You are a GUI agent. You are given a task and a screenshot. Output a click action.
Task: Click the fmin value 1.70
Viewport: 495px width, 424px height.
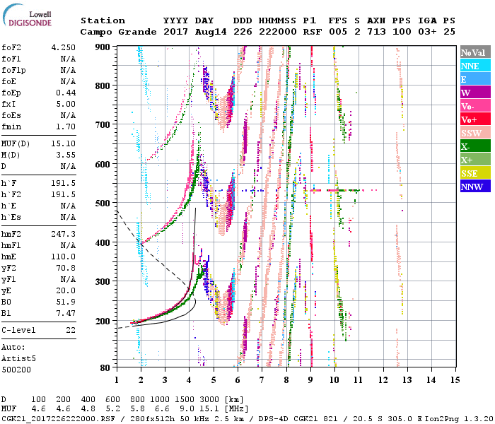66,126
